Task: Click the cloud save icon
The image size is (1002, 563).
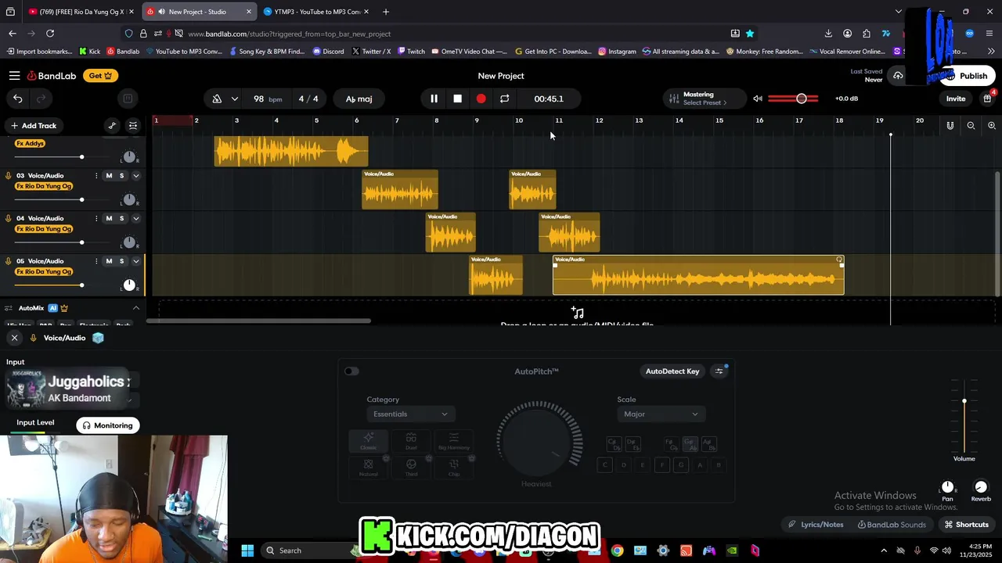Action: (x=898, y=76)
